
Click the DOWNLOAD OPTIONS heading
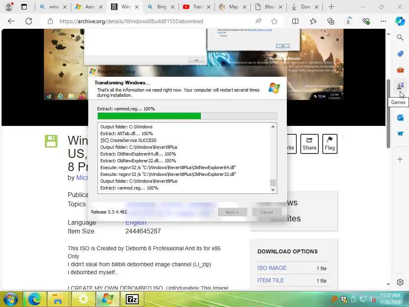pyautogui.click(x=288, y=251)
